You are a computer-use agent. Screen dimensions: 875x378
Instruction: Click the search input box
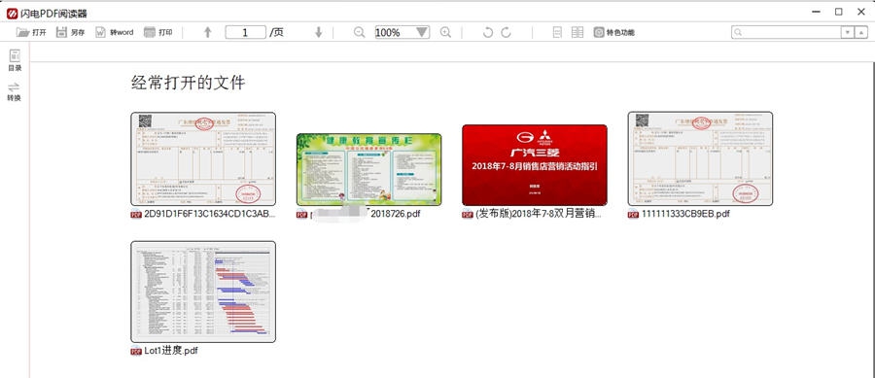(787, 32)
